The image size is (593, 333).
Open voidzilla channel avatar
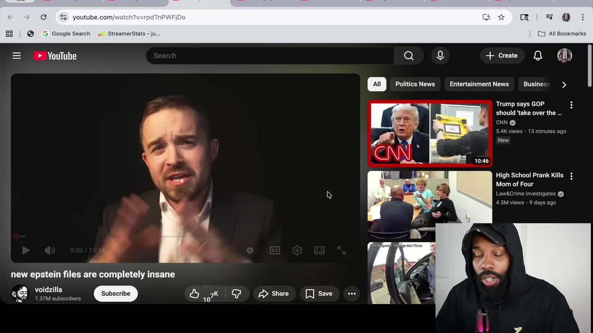pyautogui.click(x=20, y=294)
